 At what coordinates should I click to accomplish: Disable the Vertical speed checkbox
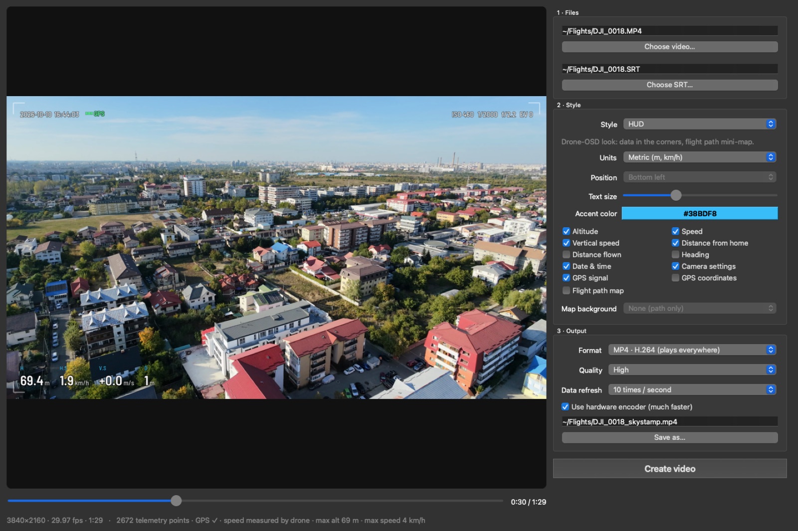point(566,243)
